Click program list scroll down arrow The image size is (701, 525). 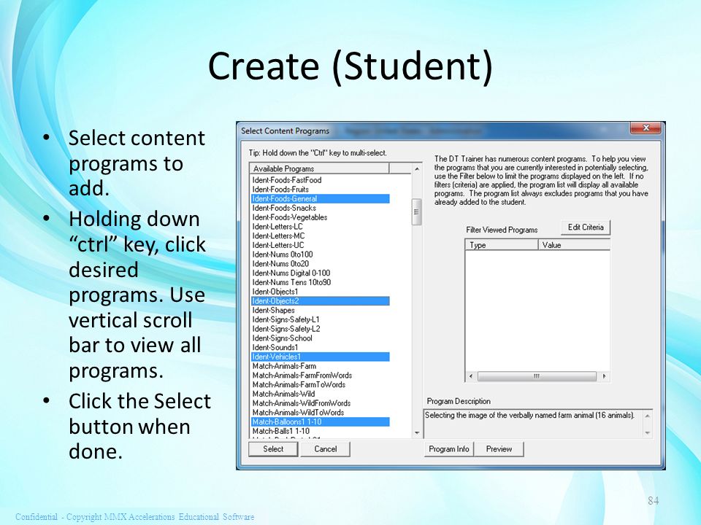click(417, 432)
